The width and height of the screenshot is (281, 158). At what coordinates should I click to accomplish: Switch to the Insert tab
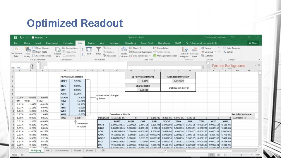[38, 43]
